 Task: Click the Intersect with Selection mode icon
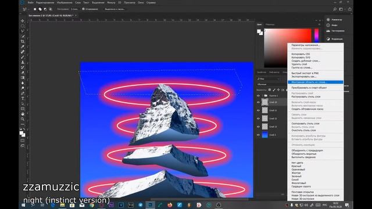tap(51, 9)
